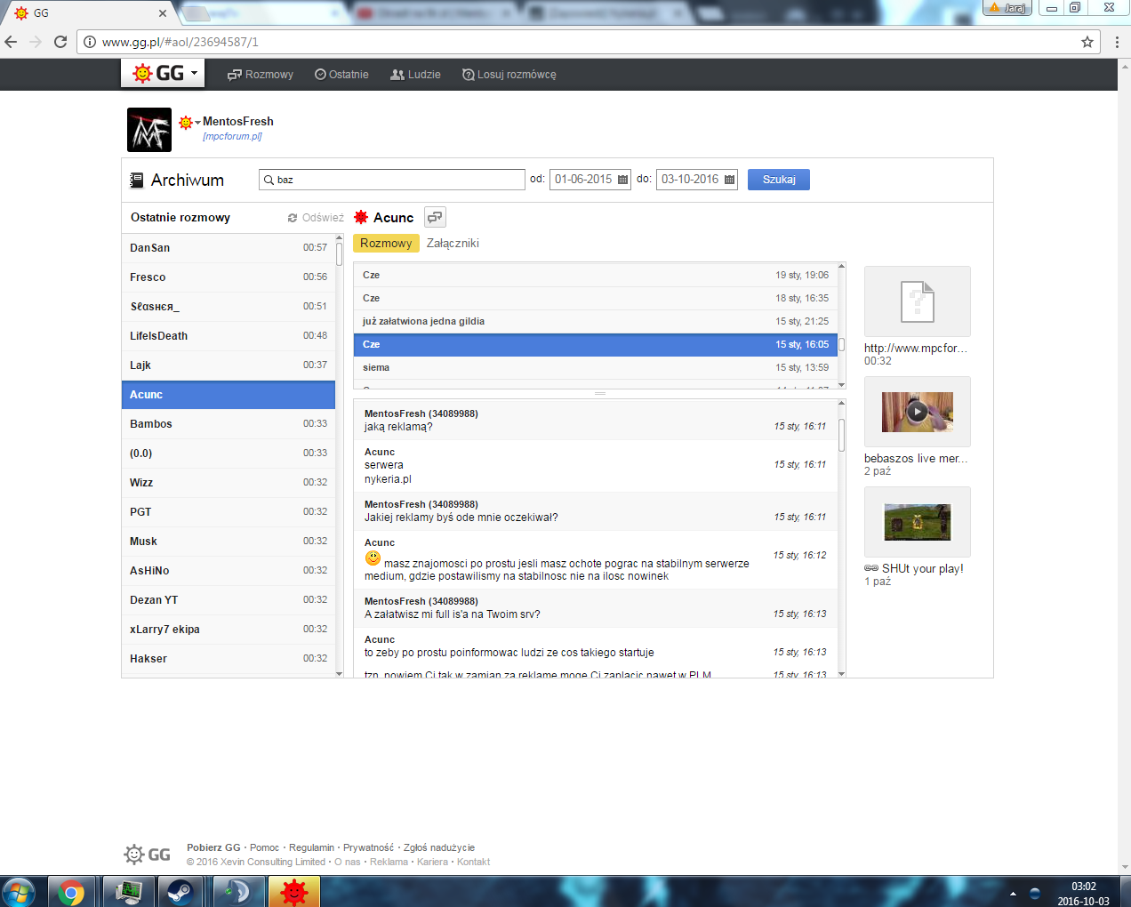Click Pobierz GG footer link
Viewport: 1131px width, 907px height.
coord(213,847)
